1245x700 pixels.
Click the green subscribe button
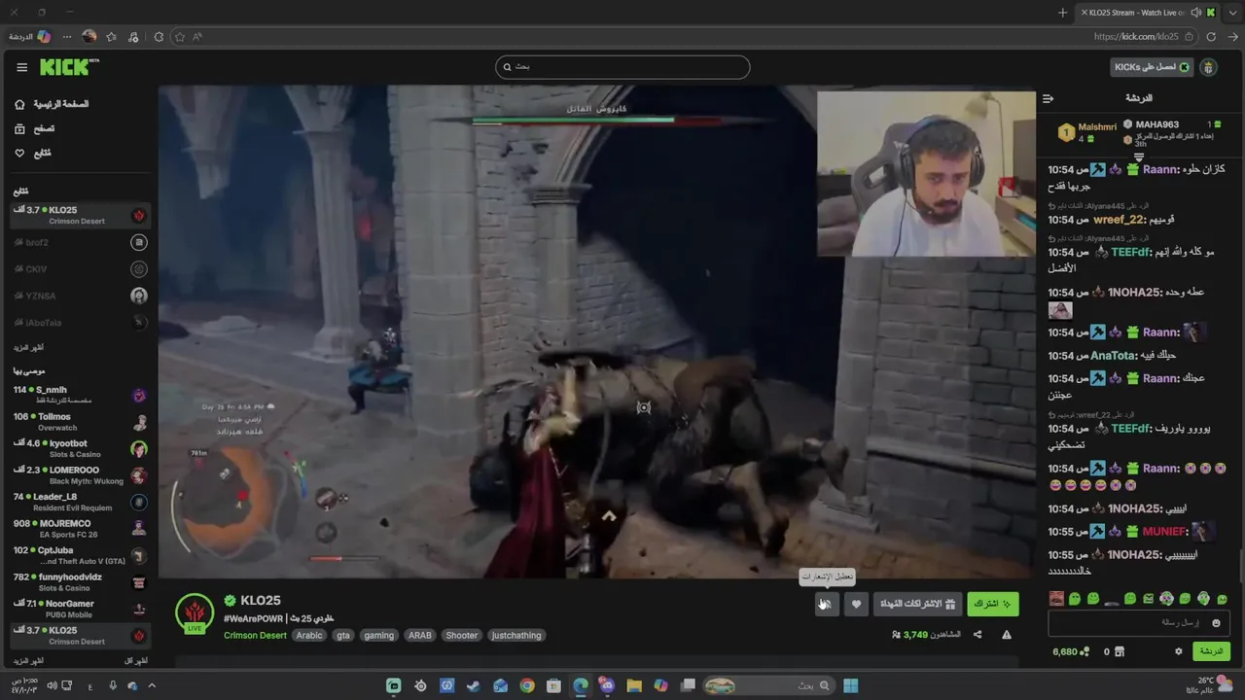(x=993, y=604)
